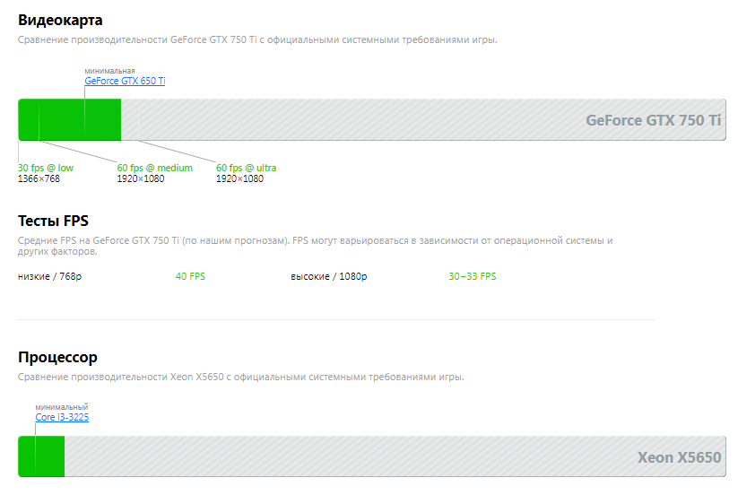Click the 'низкие / 768p' test label
The image size is (738, 495).
pyautogui.click(x=50, y=276)
